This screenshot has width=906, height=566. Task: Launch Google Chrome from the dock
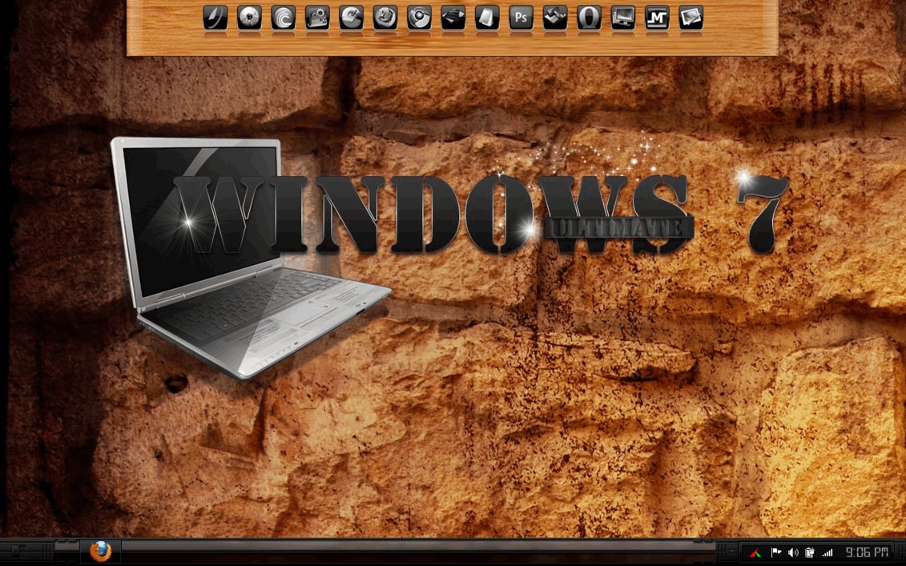tap(419, 18)
